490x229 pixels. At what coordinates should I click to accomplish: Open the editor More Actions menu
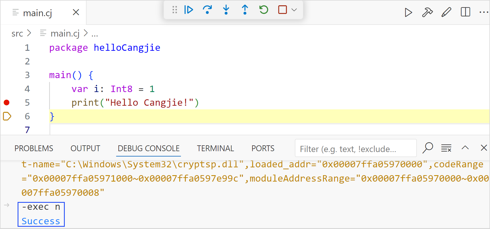[484, 13]
